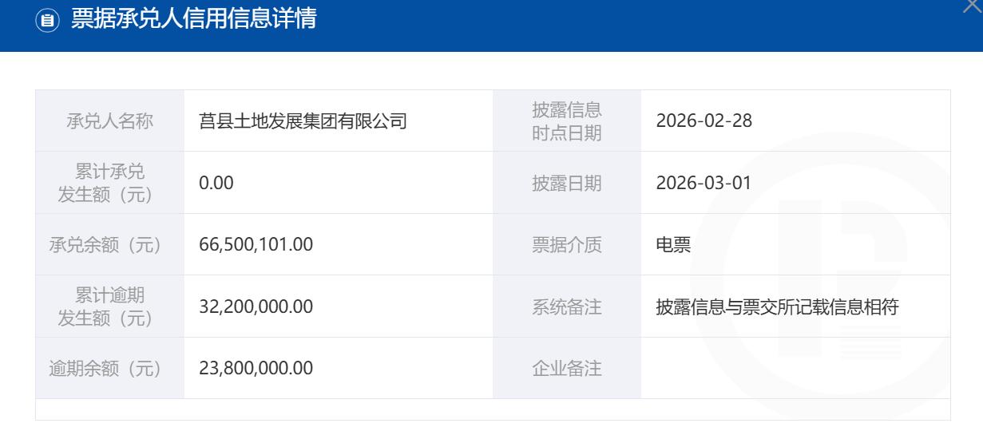Select the text 披露信息与票交所记载信息相符
983x427 pixels.
click(x=778, y=306)
